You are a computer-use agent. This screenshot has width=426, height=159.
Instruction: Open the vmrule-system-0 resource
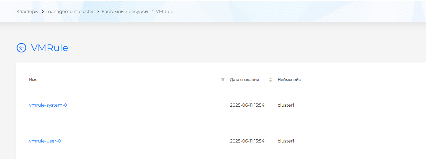click(x=48, y=105)
